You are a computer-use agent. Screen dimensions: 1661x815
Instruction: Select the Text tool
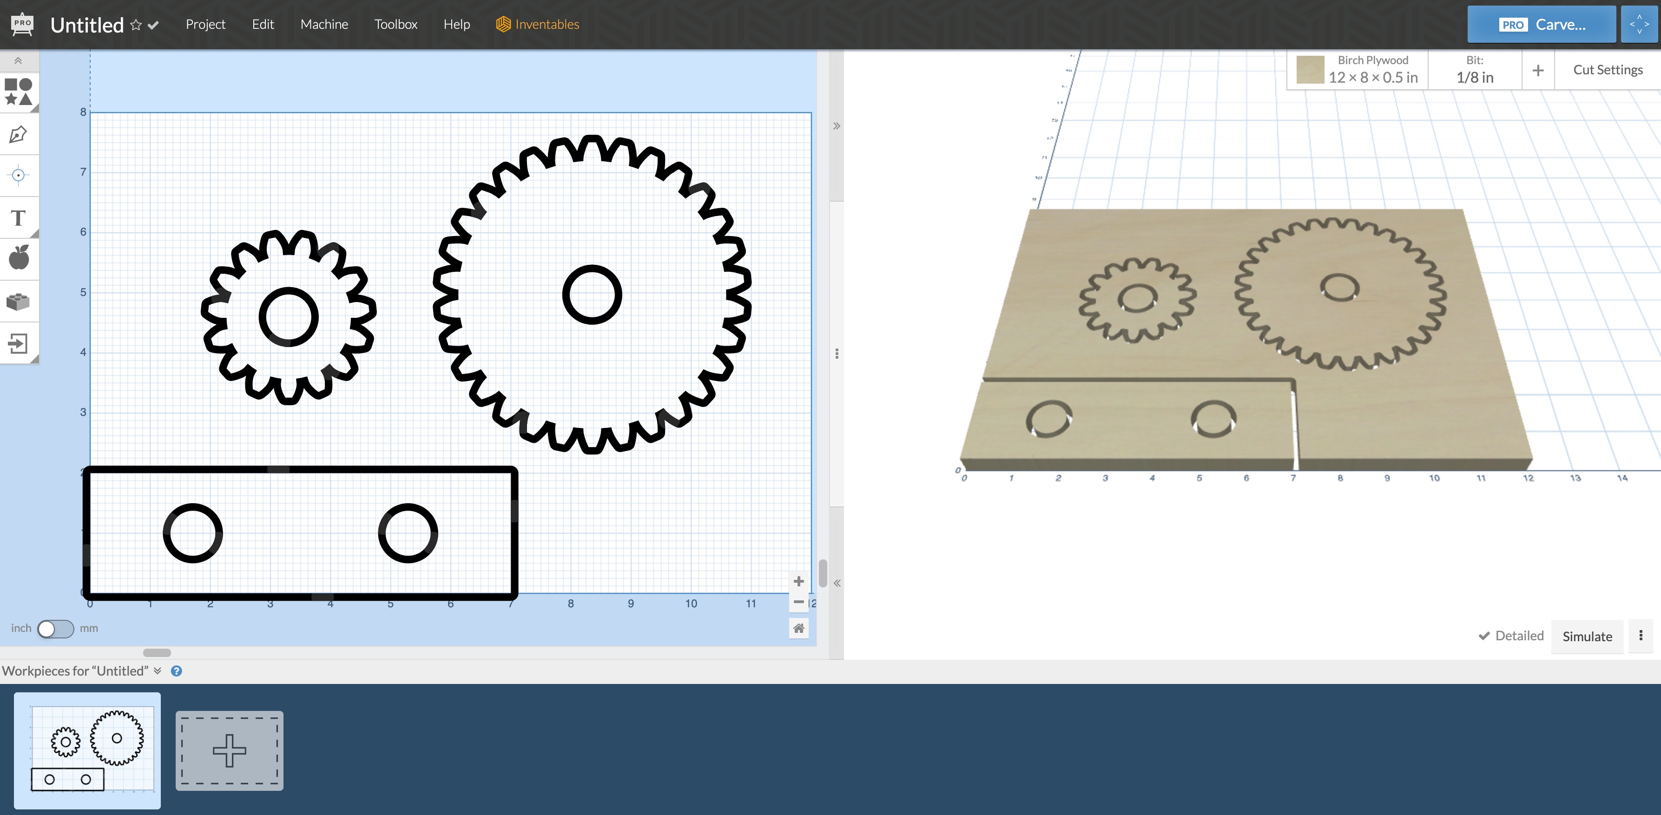click(18, 218)
